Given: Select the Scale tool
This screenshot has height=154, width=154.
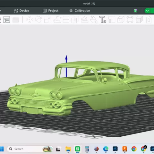Looking at the screenshot, I should pos(48,20).
